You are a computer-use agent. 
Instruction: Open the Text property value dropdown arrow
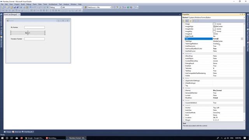coord(242,39)
